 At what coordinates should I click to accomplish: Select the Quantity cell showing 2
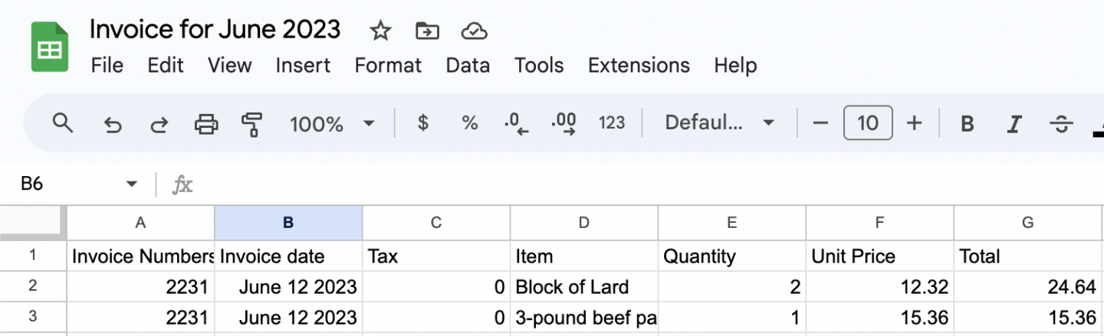tap(732, 287)
